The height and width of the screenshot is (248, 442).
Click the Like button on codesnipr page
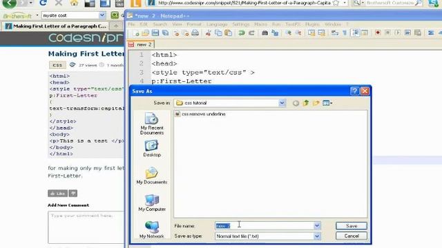click(57, 194)
